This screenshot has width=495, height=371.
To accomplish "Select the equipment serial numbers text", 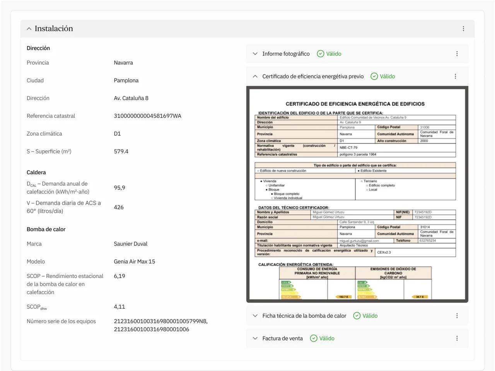I will (160, 325).
